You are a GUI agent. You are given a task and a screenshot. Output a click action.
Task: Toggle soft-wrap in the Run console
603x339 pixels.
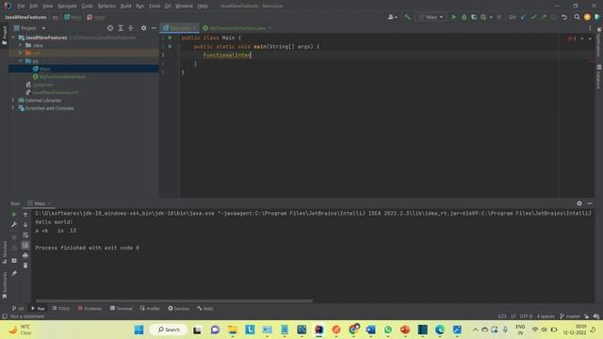25,234
